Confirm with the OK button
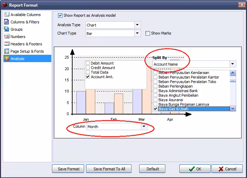247x178 pixels. (195, 169)
